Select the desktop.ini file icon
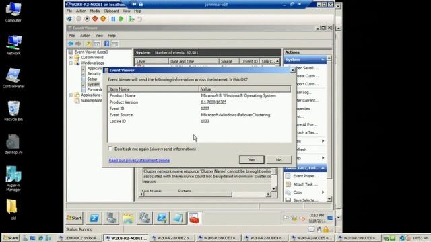This screenshot has width=431, height=242. (13, 144)
